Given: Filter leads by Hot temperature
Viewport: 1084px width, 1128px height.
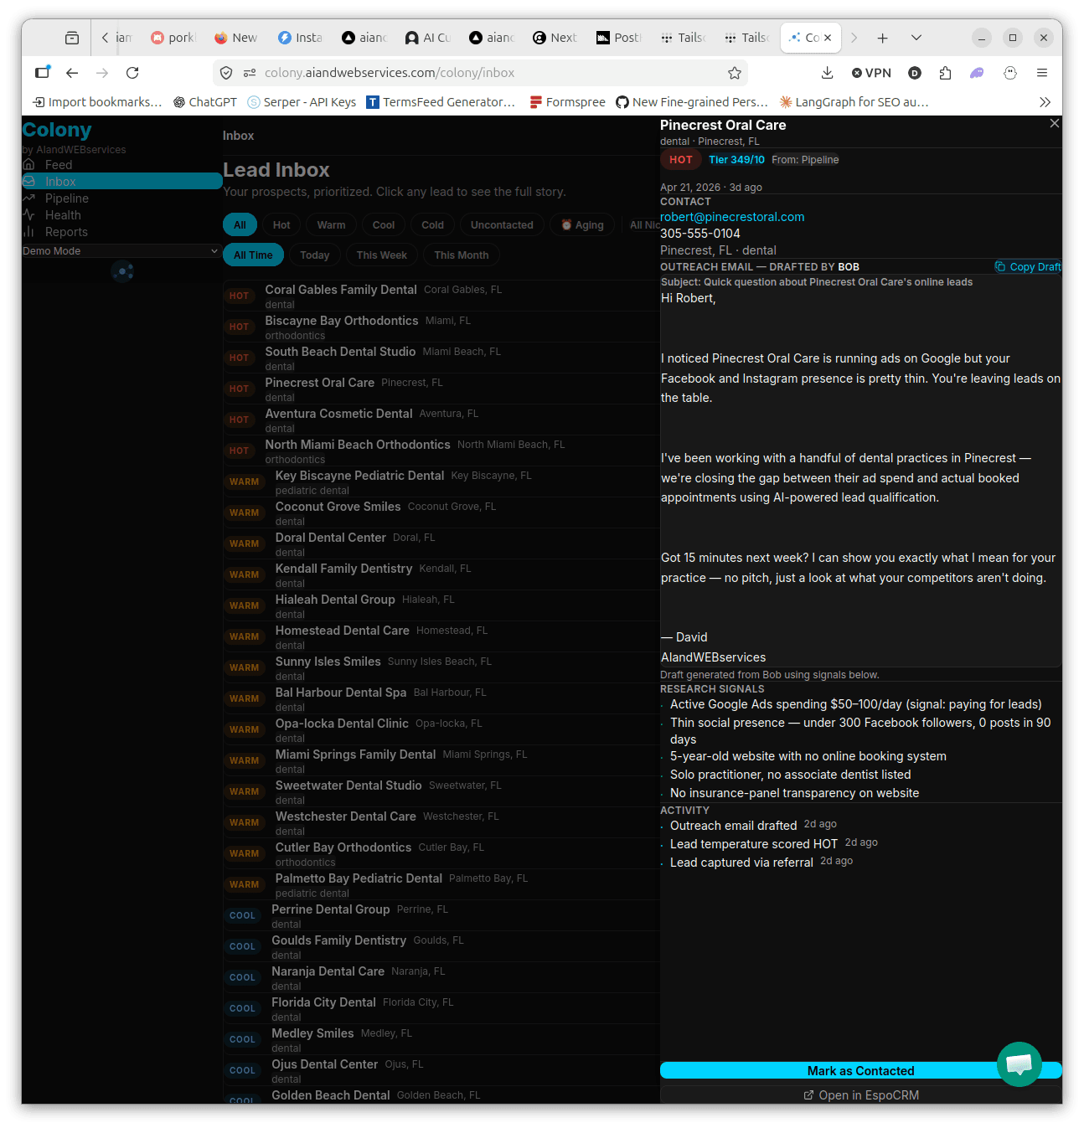Looking at the screenshot, I should click(281, 225).
